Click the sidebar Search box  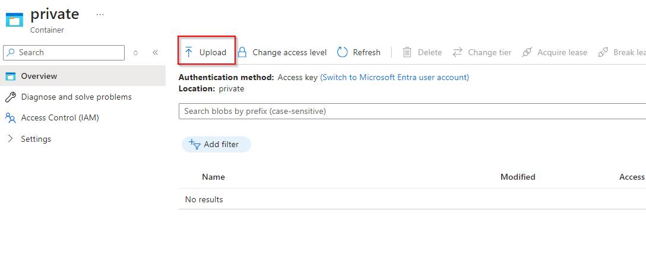(64, 52)
